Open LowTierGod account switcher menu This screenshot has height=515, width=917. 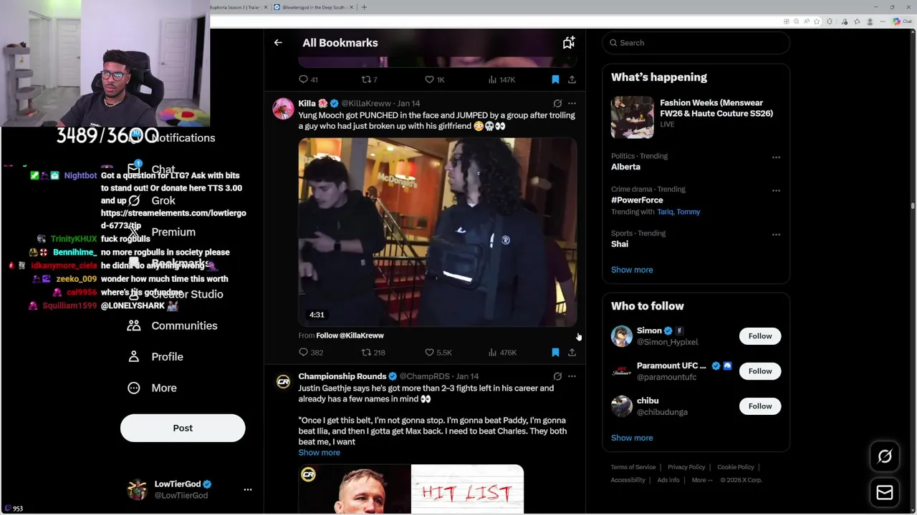190,490
